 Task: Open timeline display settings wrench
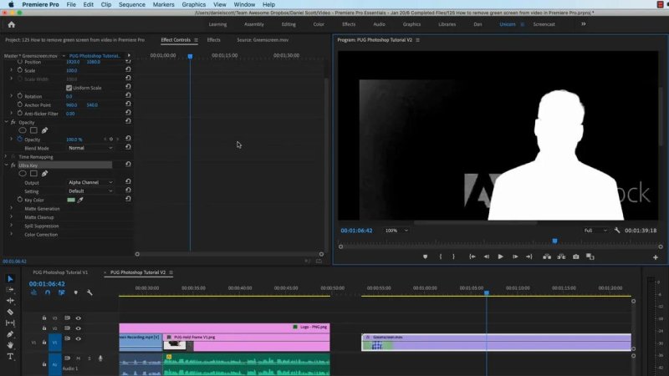click(89, 292)
